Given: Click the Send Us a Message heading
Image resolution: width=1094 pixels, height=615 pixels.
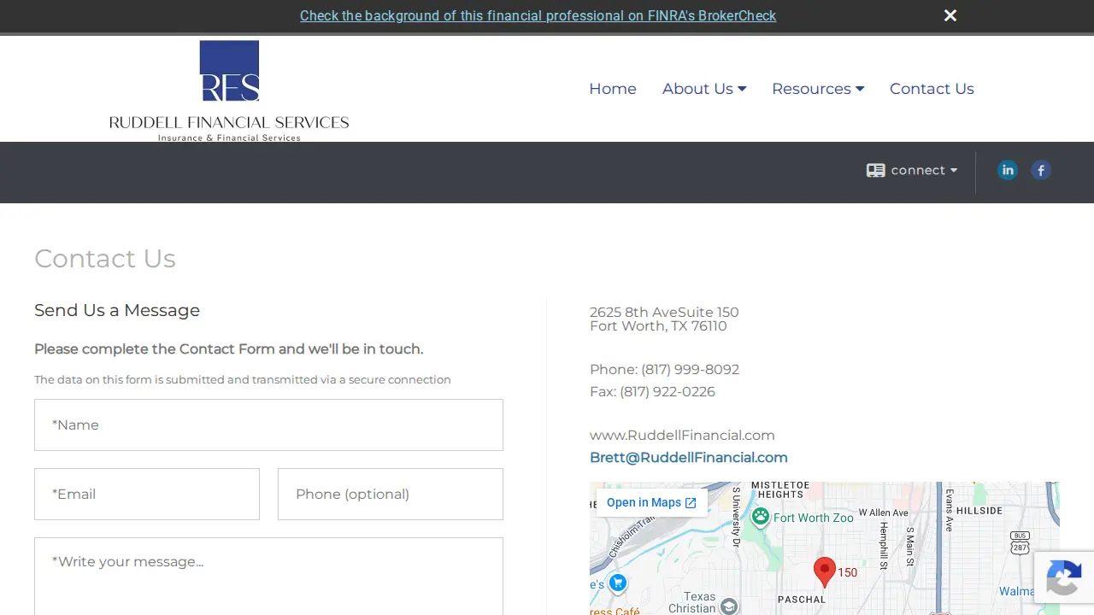Looking at the screenshot, I should [117, 310].
